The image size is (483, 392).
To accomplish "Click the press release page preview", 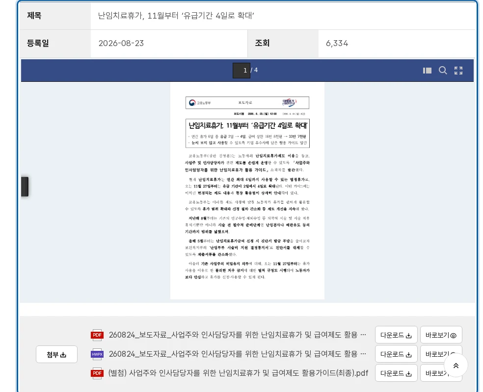I will [247, 191].
